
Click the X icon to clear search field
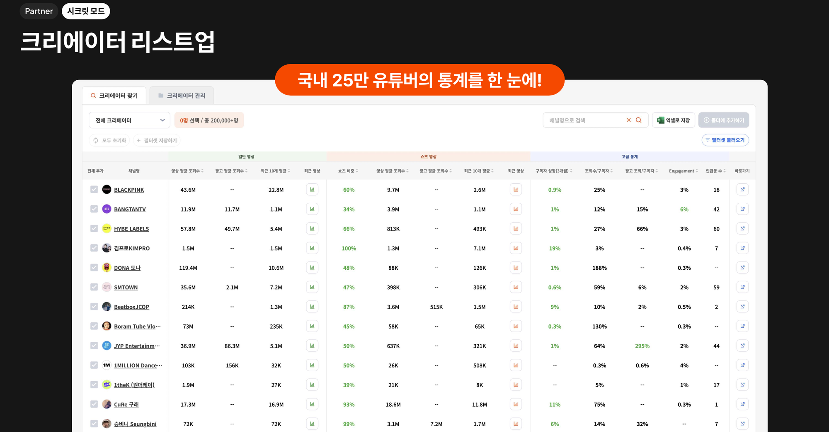[x=629, y=120]
